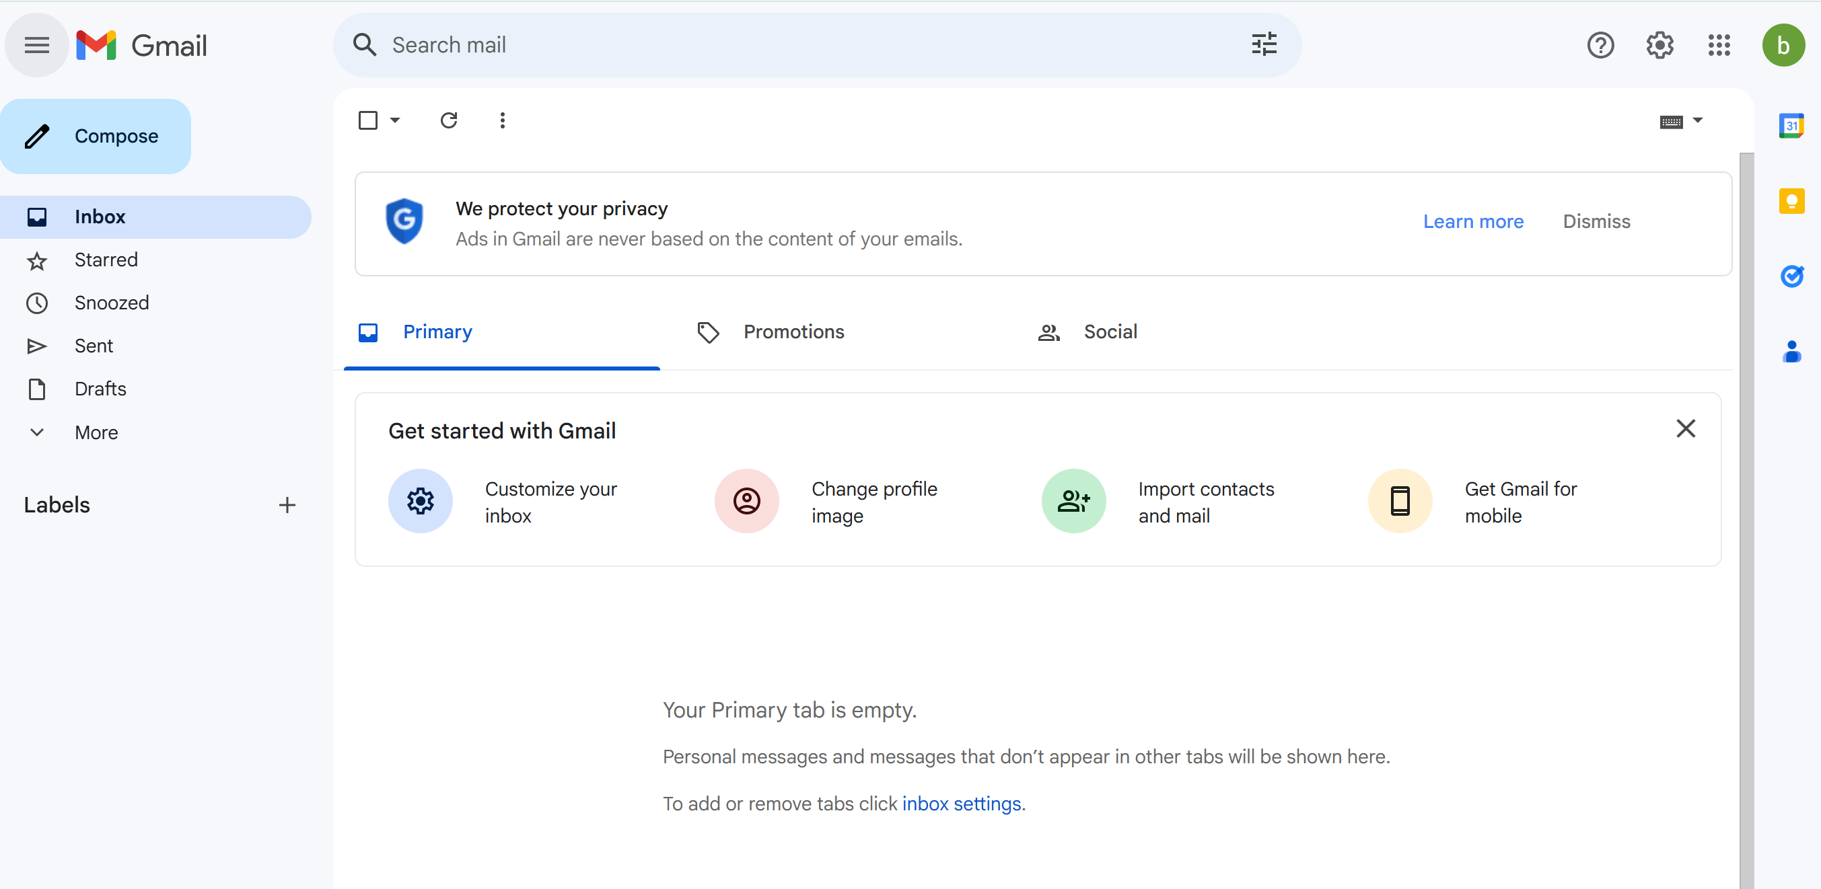The height and width of the screenshot is (889, 1821).
Task: Click the Learn more privacy link
Action: [x=1474, y=222]
